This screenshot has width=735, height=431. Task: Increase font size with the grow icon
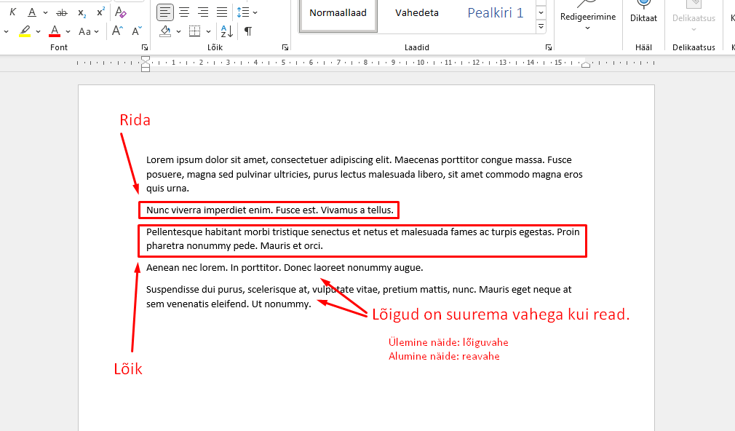click(118, 31)
